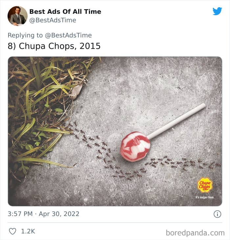Visit the boredpanda.com watermark
The image size is (230, 240).
coord(195,233)
